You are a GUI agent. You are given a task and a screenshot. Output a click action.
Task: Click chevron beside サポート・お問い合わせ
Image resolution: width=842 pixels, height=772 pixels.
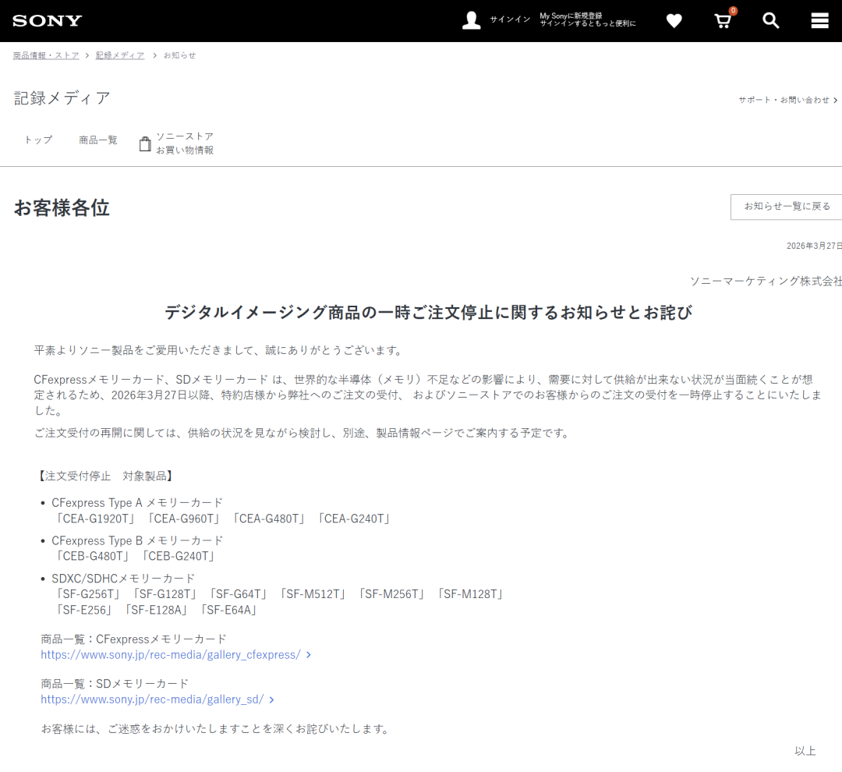pos(836,101)
